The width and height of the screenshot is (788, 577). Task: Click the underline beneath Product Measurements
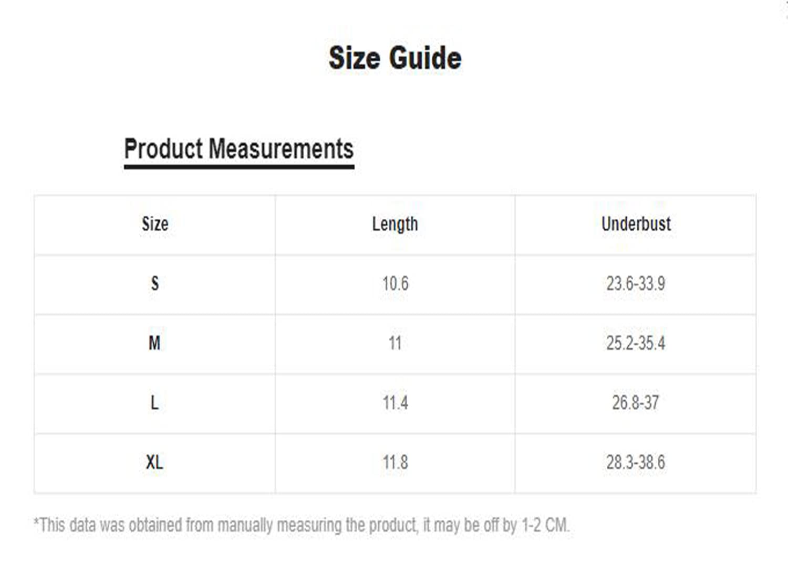click(x=239, y=167)
